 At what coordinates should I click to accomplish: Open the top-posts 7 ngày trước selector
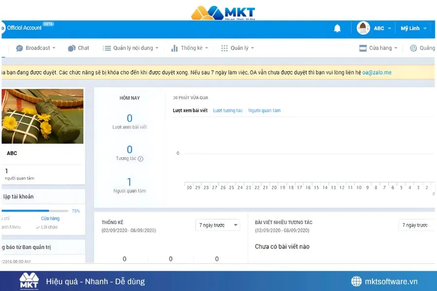[x=417, y=225]
